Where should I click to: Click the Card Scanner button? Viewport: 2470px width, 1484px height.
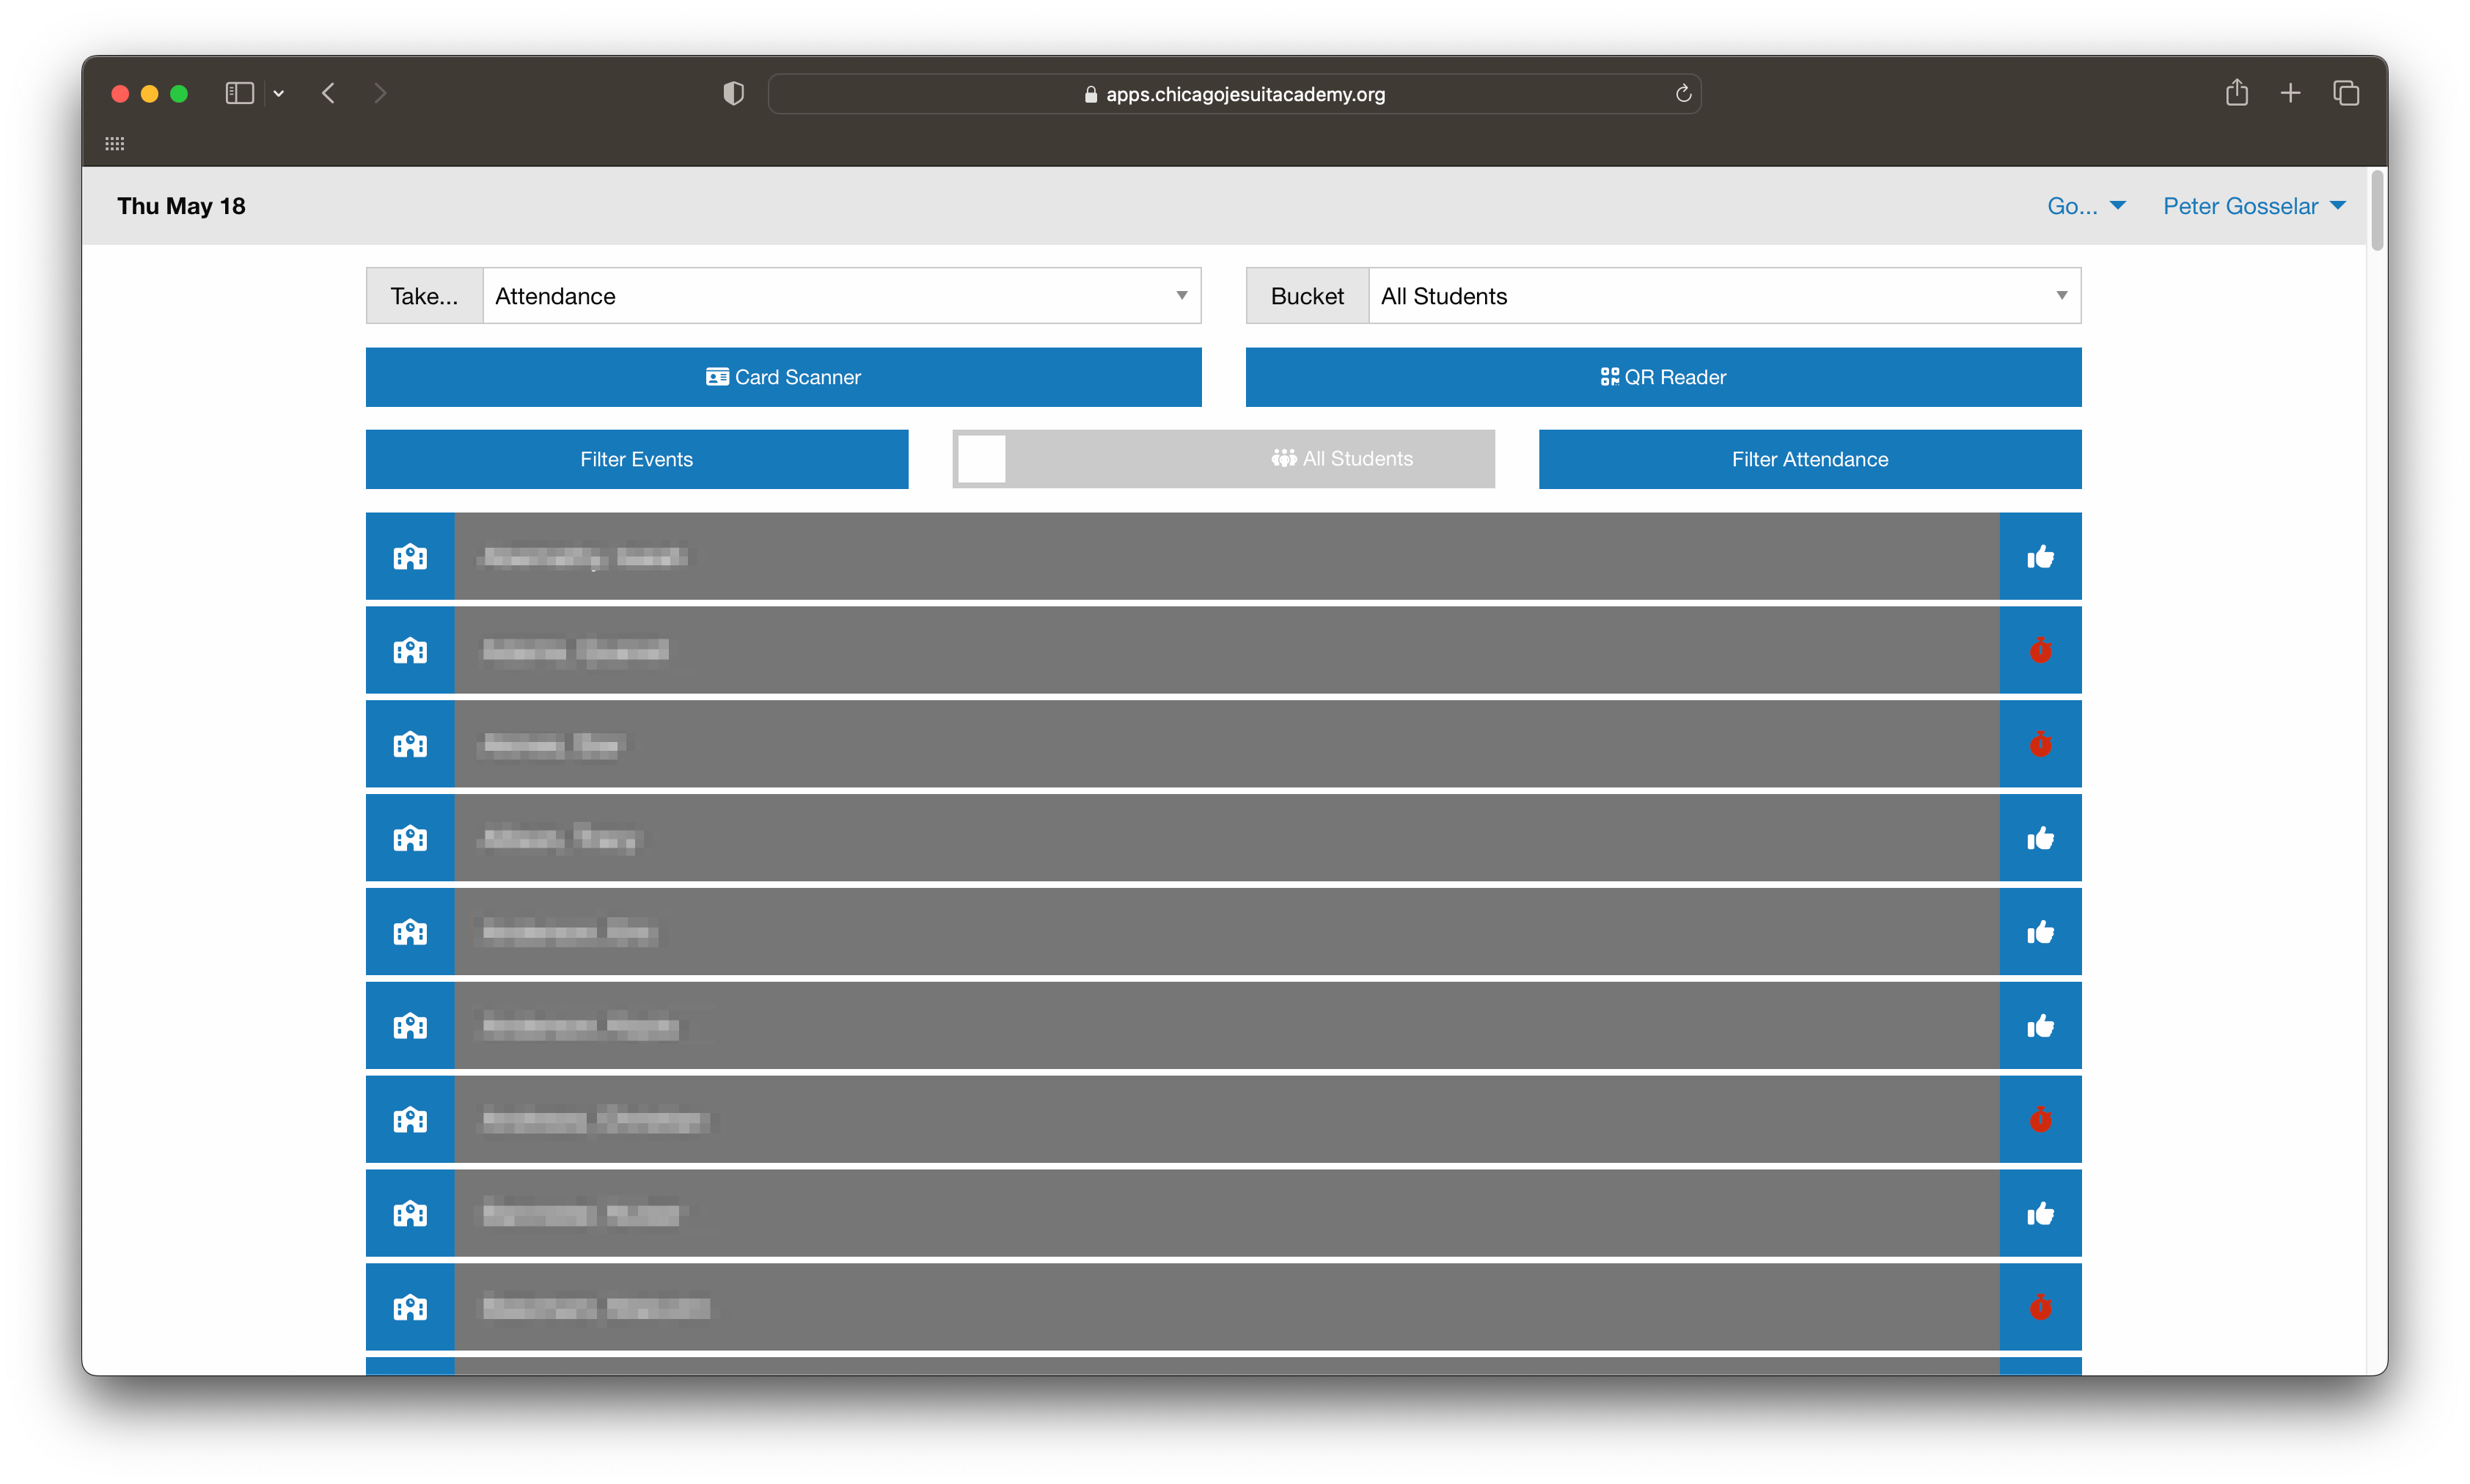coord(783,377)
